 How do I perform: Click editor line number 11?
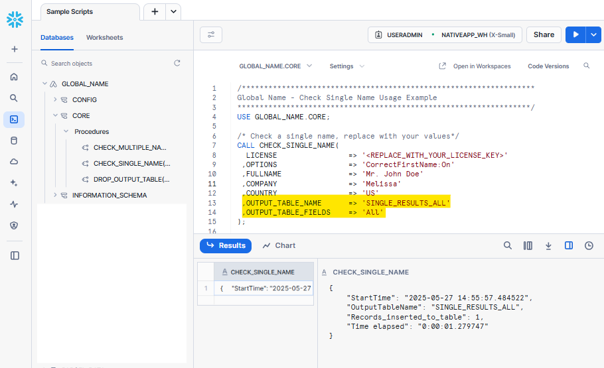click(212, 184)
